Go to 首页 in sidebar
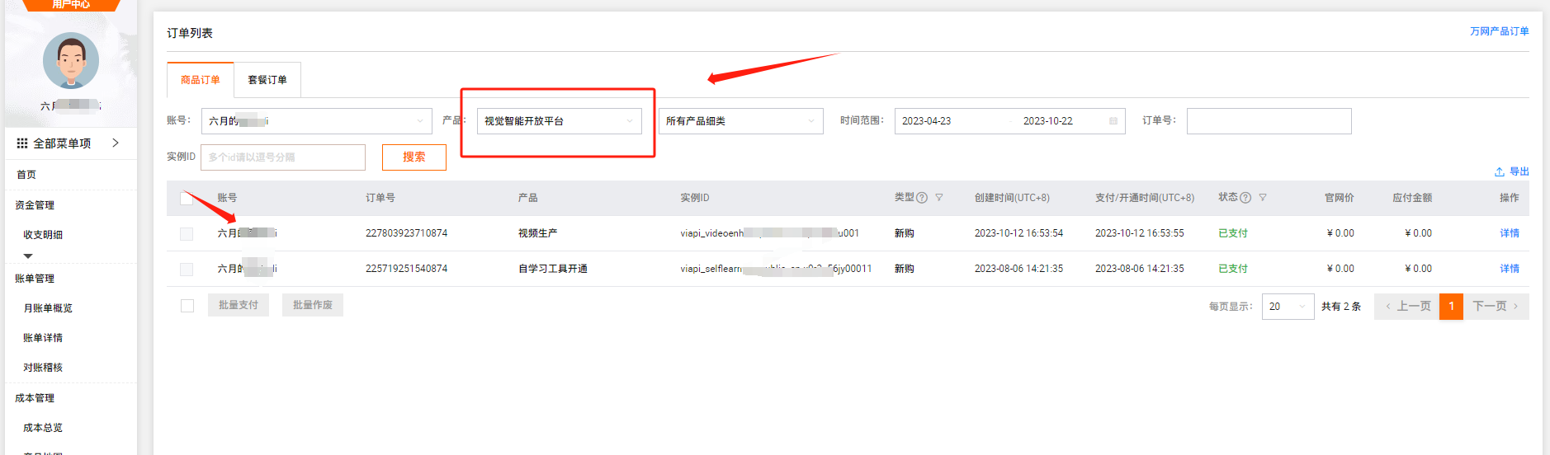The image size is (1550, 455). pyautogui.click(x=26, y=175)
